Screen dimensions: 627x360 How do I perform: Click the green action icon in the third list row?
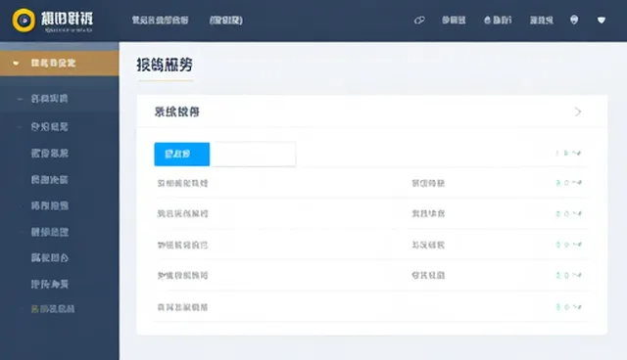[x=558, y=245]
